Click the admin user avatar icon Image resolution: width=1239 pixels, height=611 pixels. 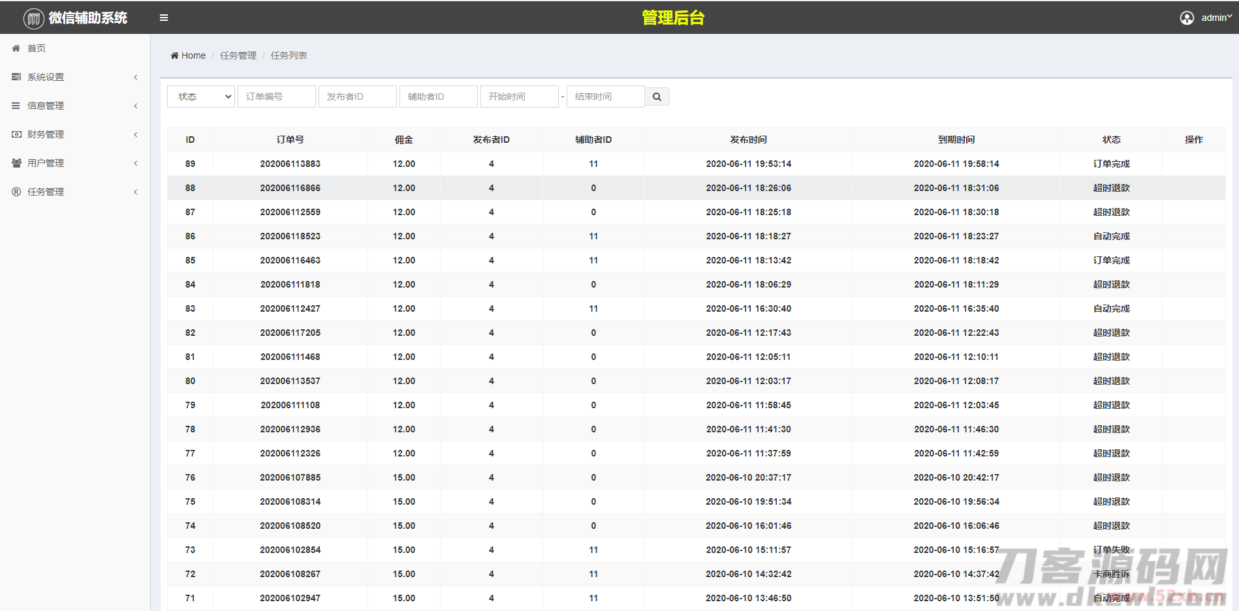[x=1187, y=18]
